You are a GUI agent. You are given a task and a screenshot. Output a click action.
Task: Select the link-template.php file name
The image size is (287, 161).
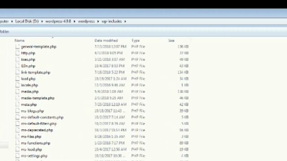coord(36,72)
